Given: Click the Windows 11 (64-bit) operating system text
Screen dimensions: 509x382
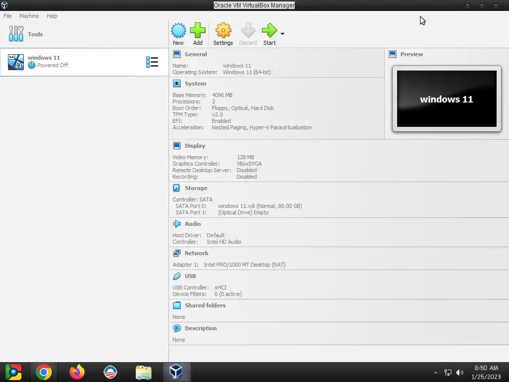Looking at the screenshot, I should point(247,72).
